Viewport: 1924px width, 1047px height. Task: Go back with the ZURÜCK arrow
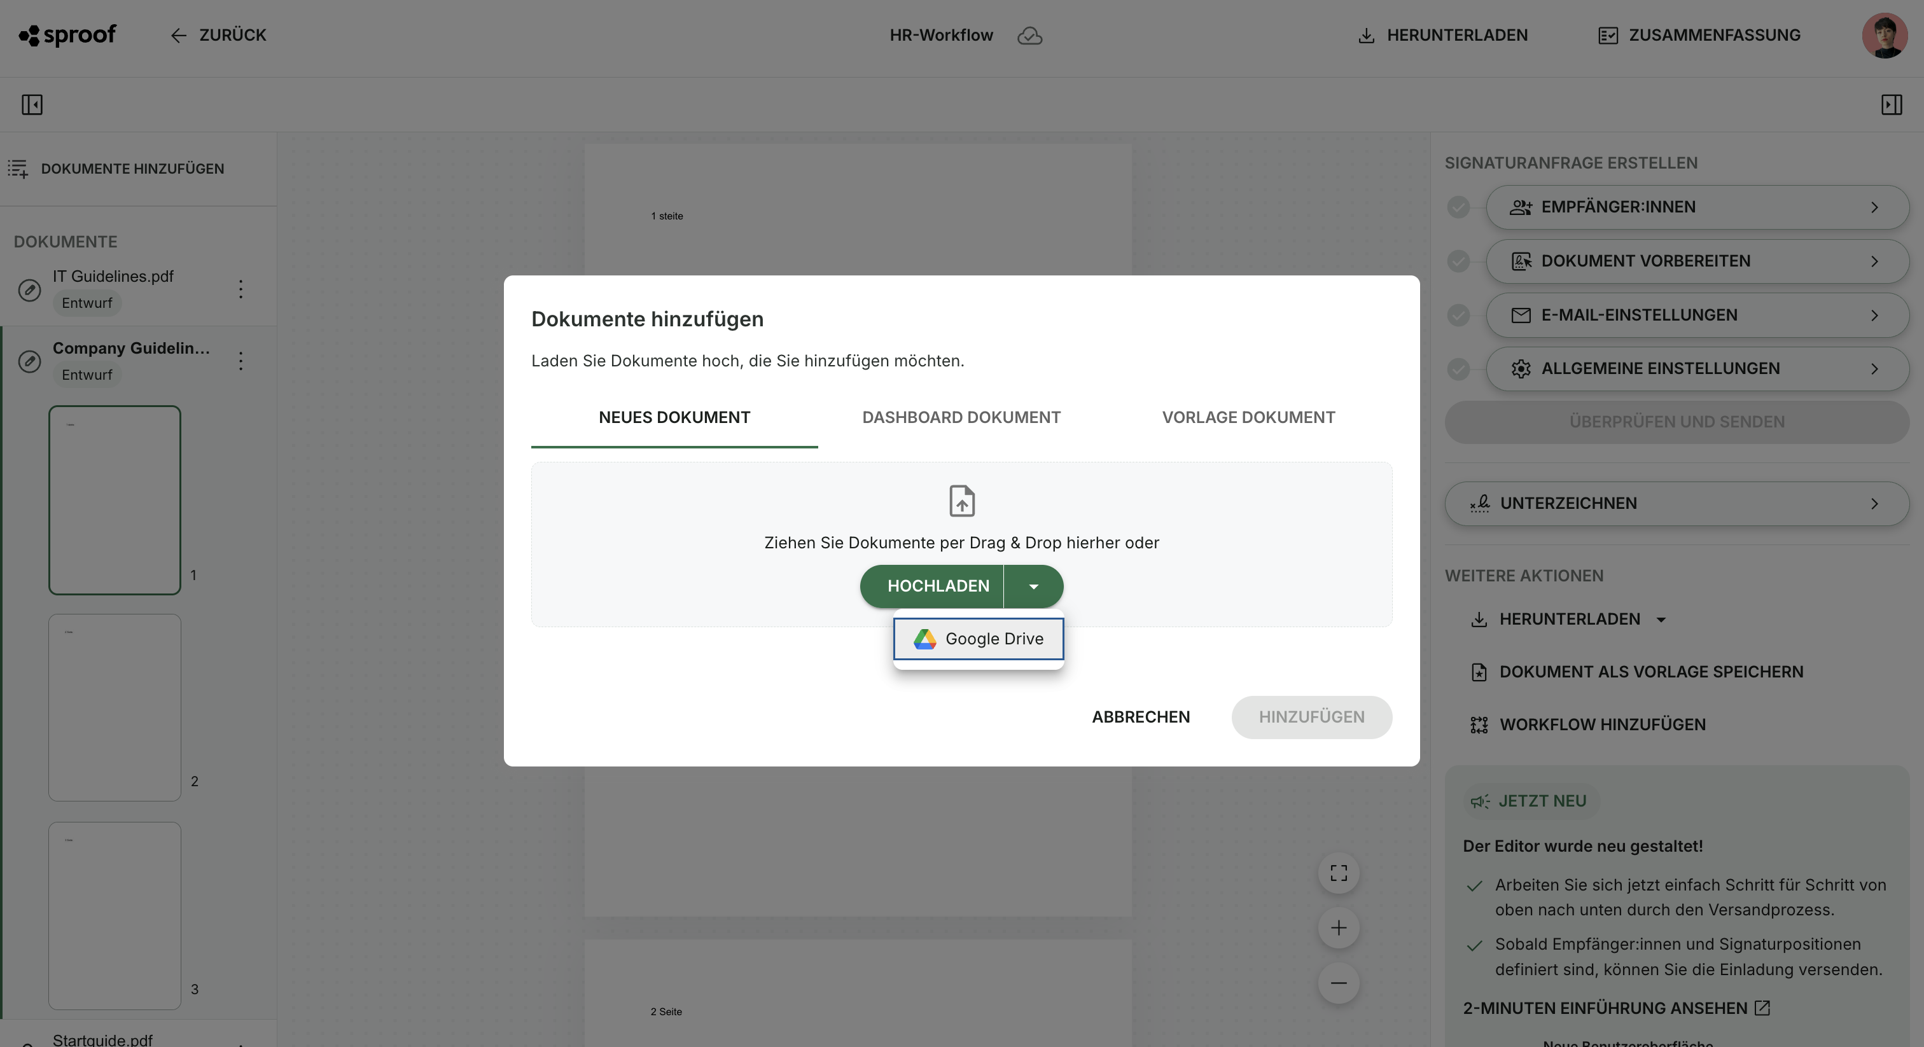tap(218, 35)
